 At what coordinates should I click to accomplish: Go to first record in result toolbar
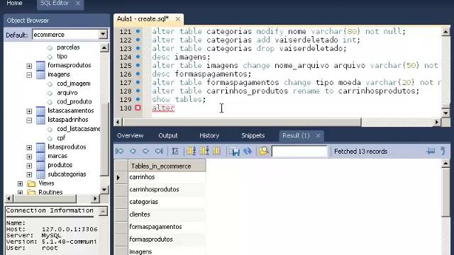[x=120, y=151]
